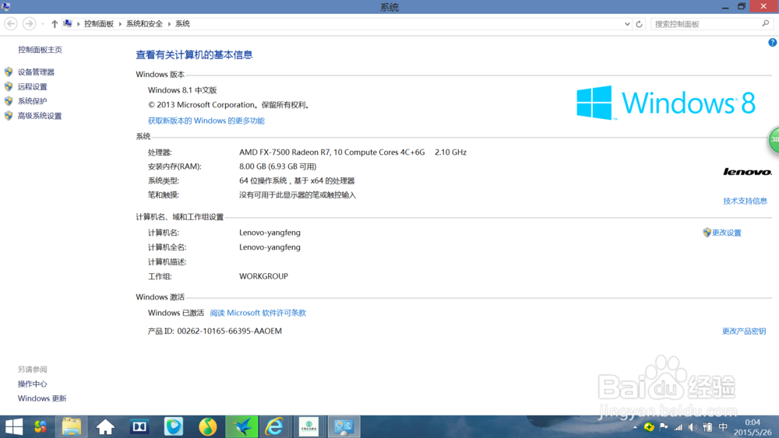Image resolution: width=779 pixels, height=438 pixels.
Task: Open network signal tray icon
Action: click(x=679, y=427)
